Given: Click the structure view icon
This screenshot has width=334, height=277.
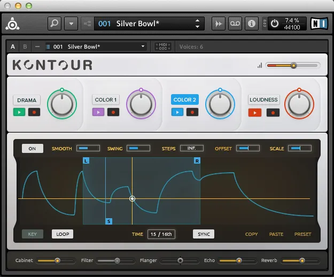Looking at the screenshot, I should (87, 24).
